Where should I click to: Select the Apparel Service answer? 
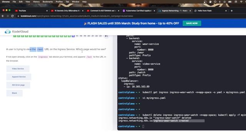click(19, 77)
